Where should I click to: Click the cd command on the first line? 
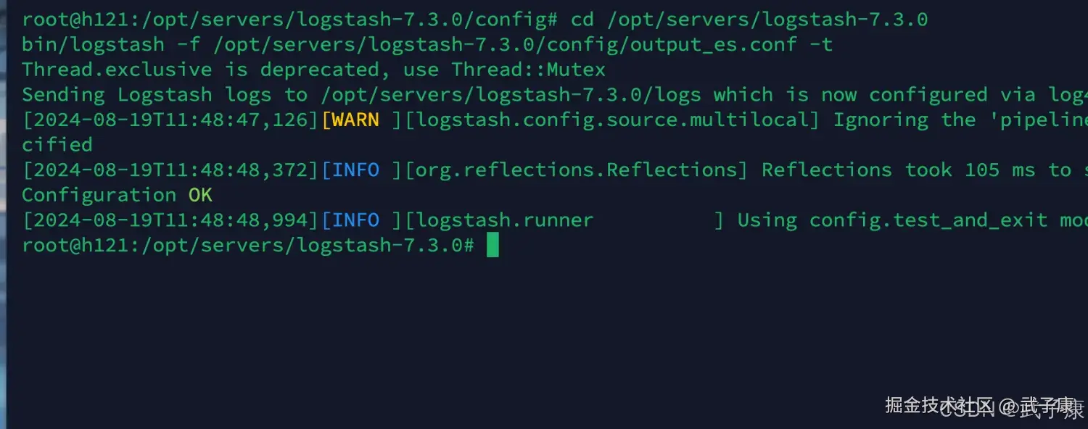pyautogui.click(x=582, y=20)
